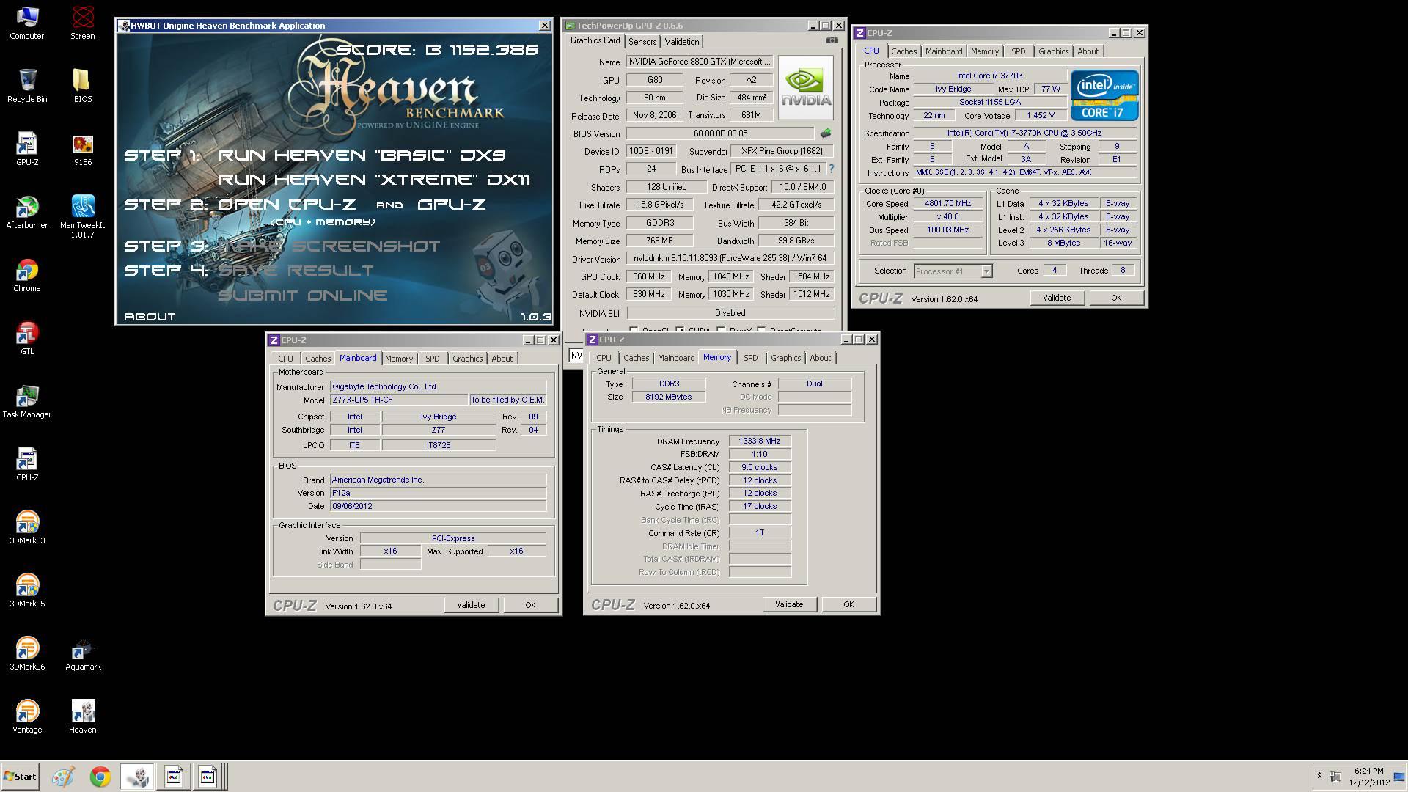The image size is (1408, 792).
Task: Select the DRAM Frequency 1333.8 MHz value
Action: click(759, 441)
